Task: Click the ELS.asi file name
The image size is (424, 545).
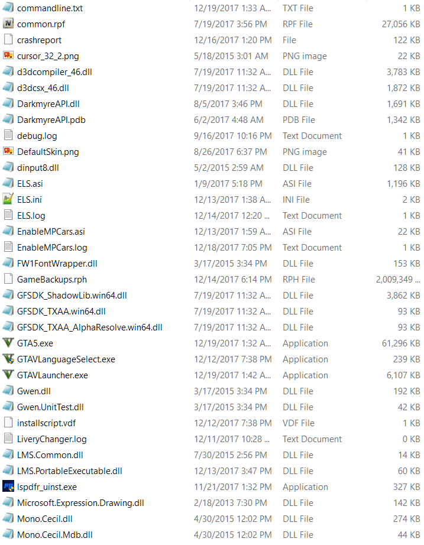Action: click(x=30, y=183)
